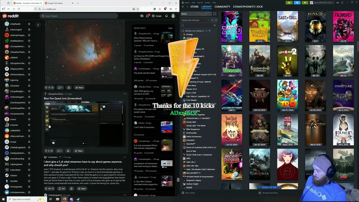Open options menu of Blue Fire post
The height and width of the screenshot is (202, 359).
125,94
